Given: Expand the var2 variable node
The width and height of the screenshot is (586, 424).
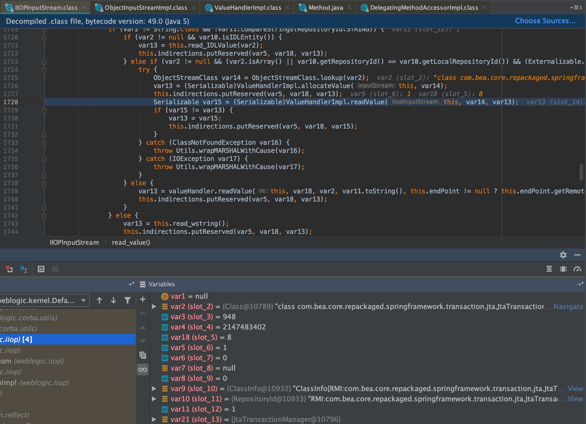Looking at the screenshot, I should click(154, 306).
